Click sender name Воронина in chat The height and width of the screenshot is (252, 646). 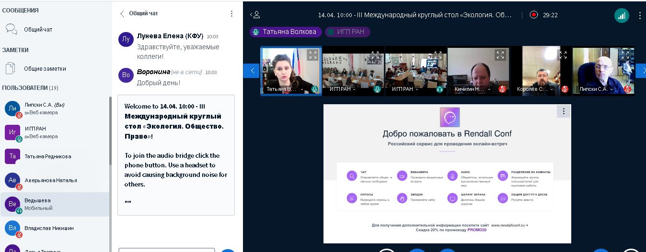tap(153, 72)
